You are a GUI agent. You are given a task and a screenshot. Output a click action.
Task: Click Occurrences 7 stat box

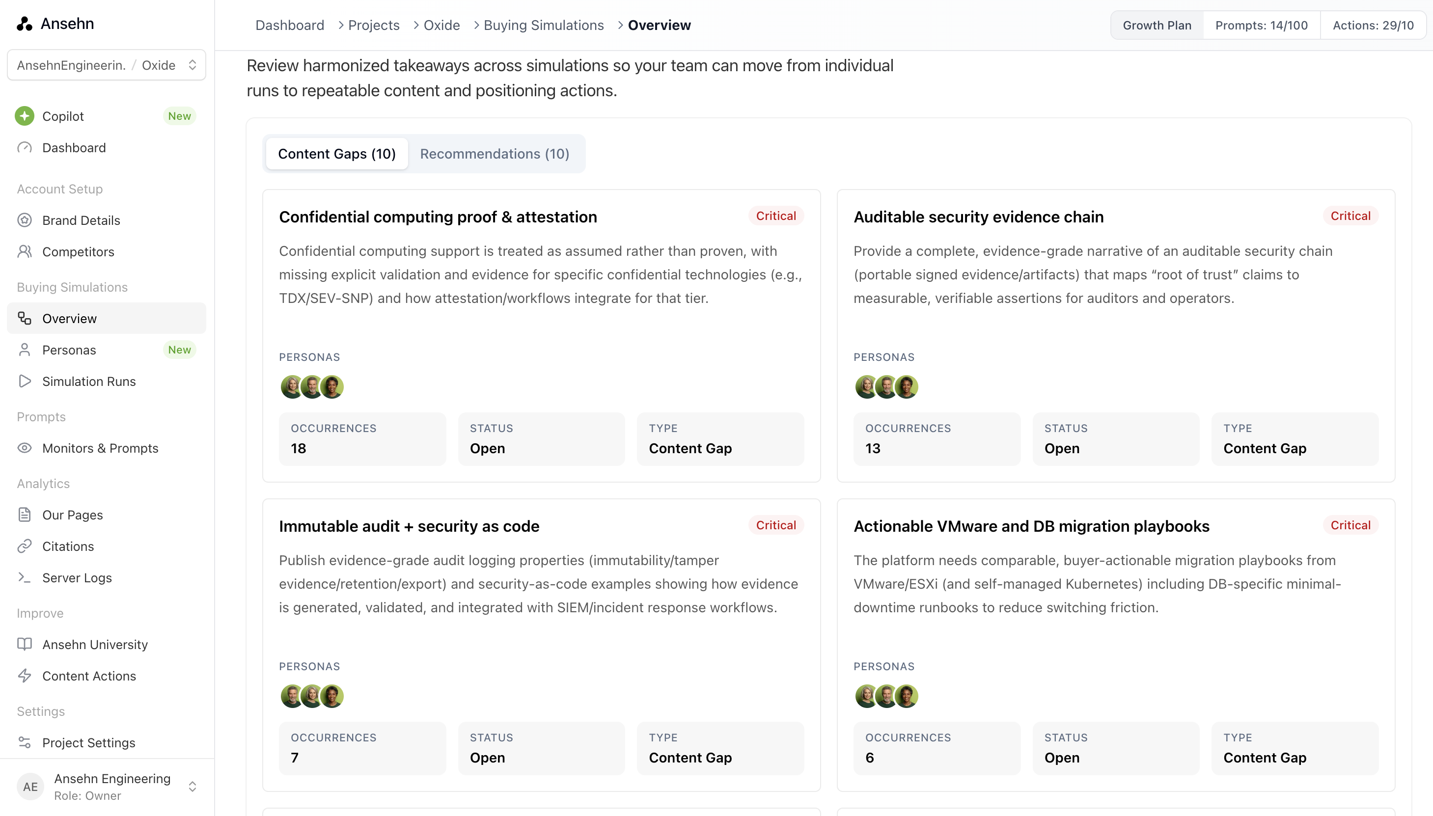click(x=362, y=748)
